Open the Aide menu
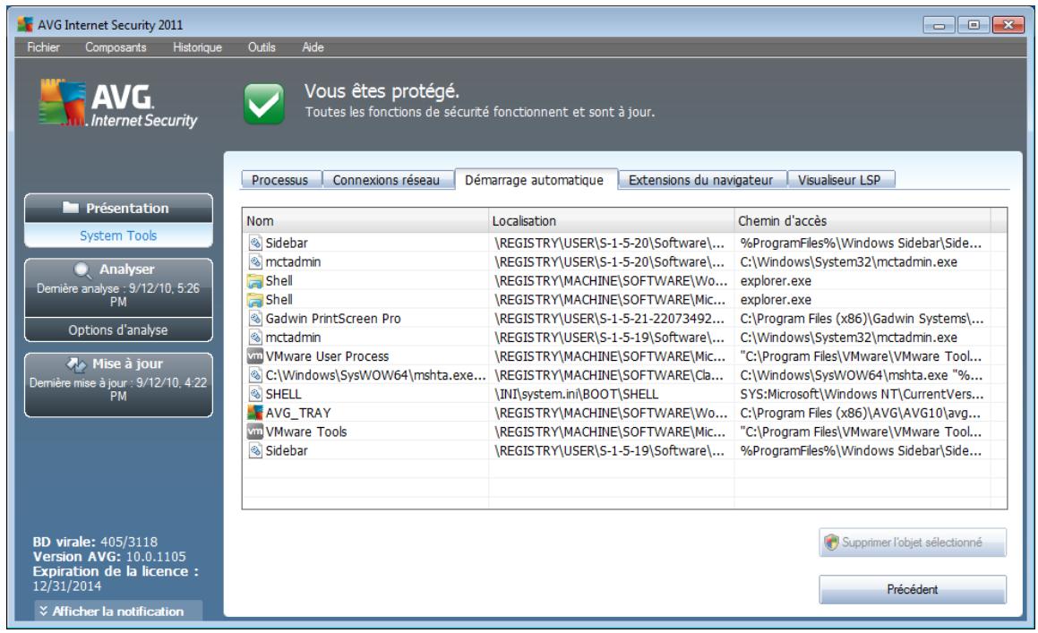Screen dimensions: 1038x633 tap(313, 47)
